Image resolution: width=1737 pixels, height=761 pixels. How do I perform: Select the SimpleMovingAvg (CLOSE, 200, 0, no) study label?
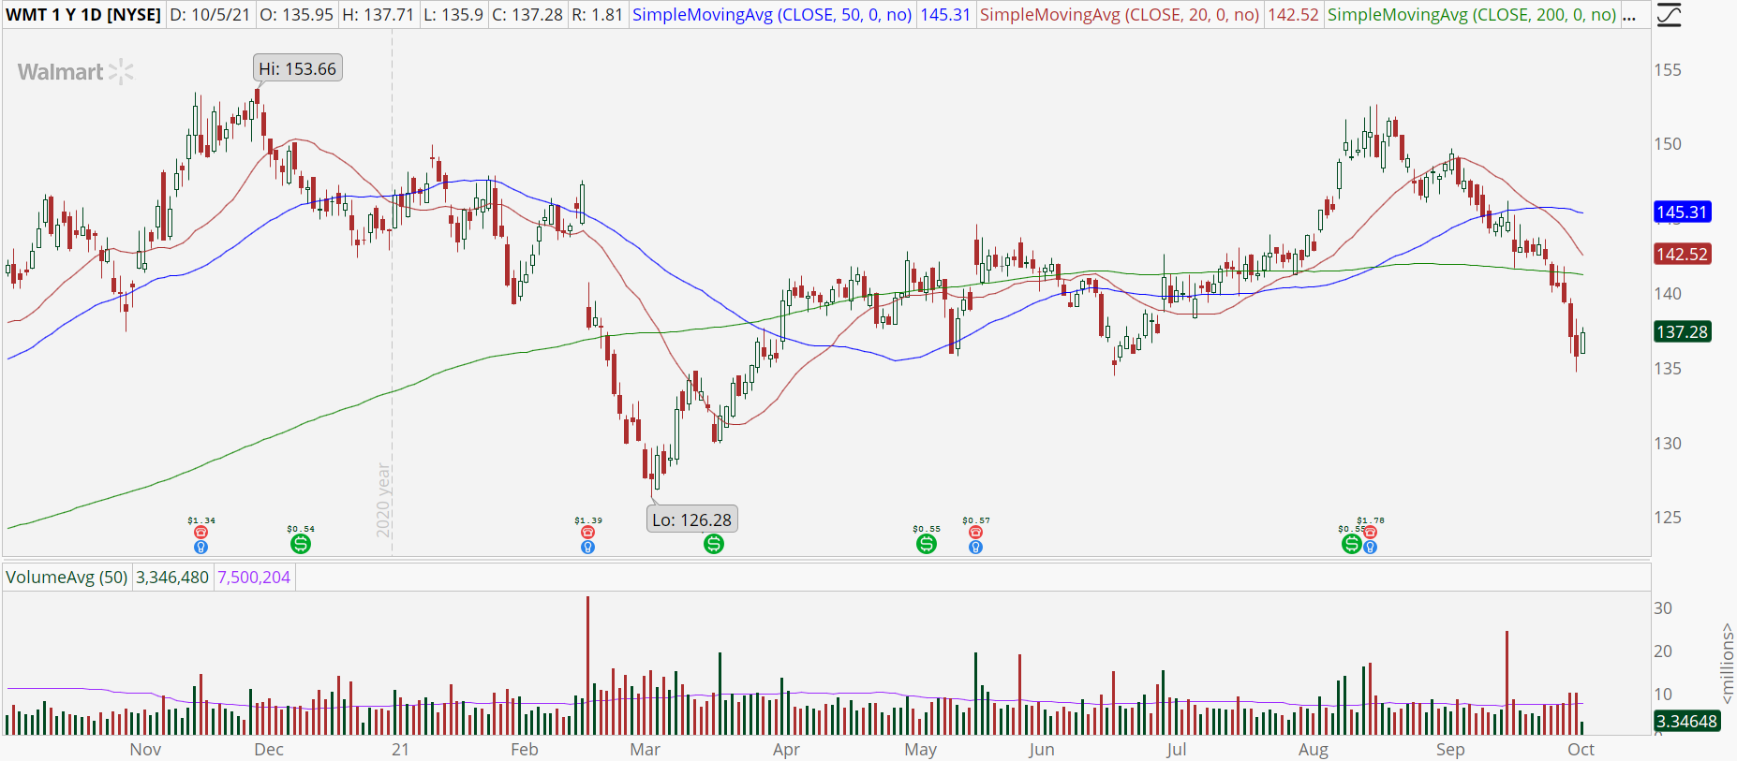pyautogui.click(x=1472, y=15)
